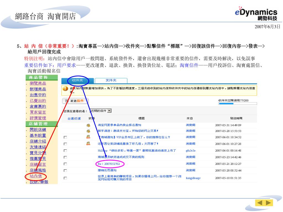Open message 【商城通知】VIP会员专区上线了
Image resolution: width=283 pixels, height=212 pixels.
point(134,137)
